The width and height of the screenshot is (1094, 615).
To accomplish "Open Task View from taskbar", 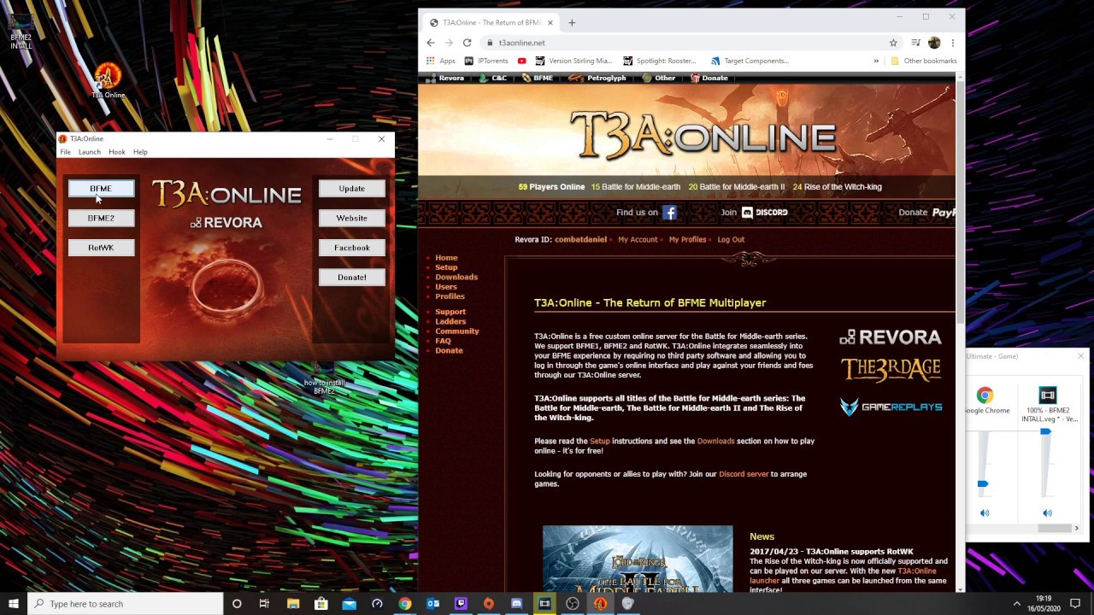I will [264, 604].
